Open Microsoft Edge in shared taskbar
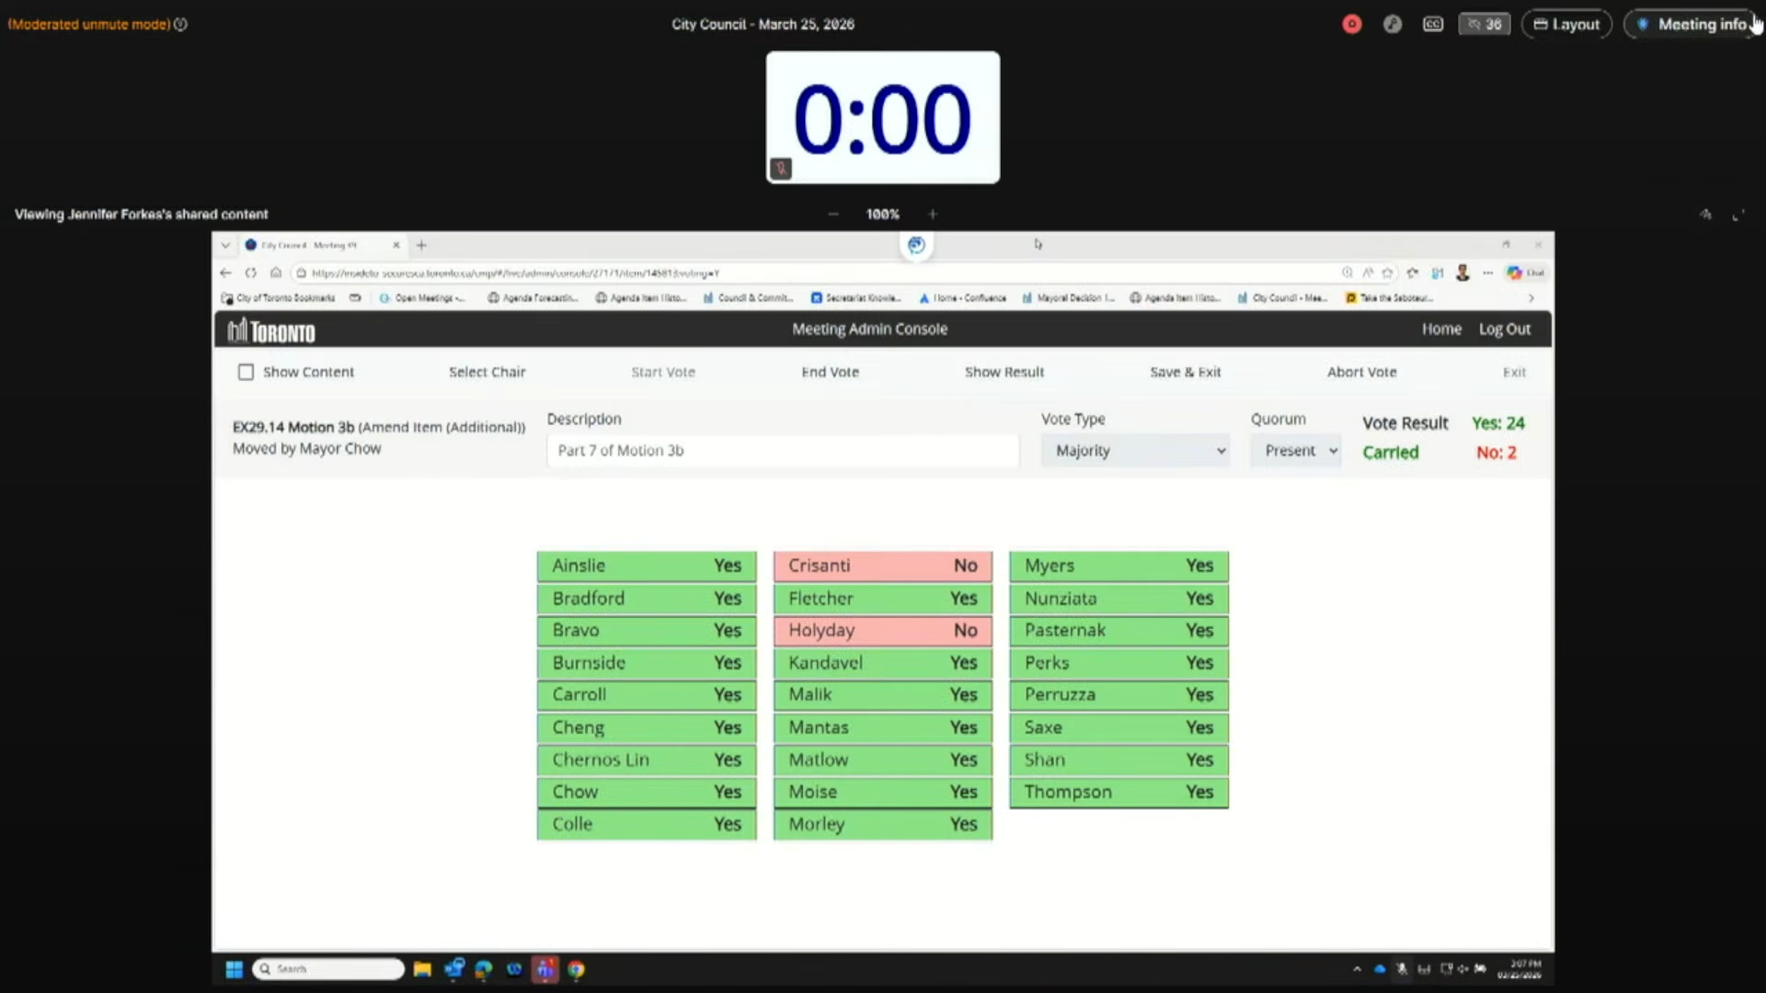1766x993 pixels. [484, 969]
